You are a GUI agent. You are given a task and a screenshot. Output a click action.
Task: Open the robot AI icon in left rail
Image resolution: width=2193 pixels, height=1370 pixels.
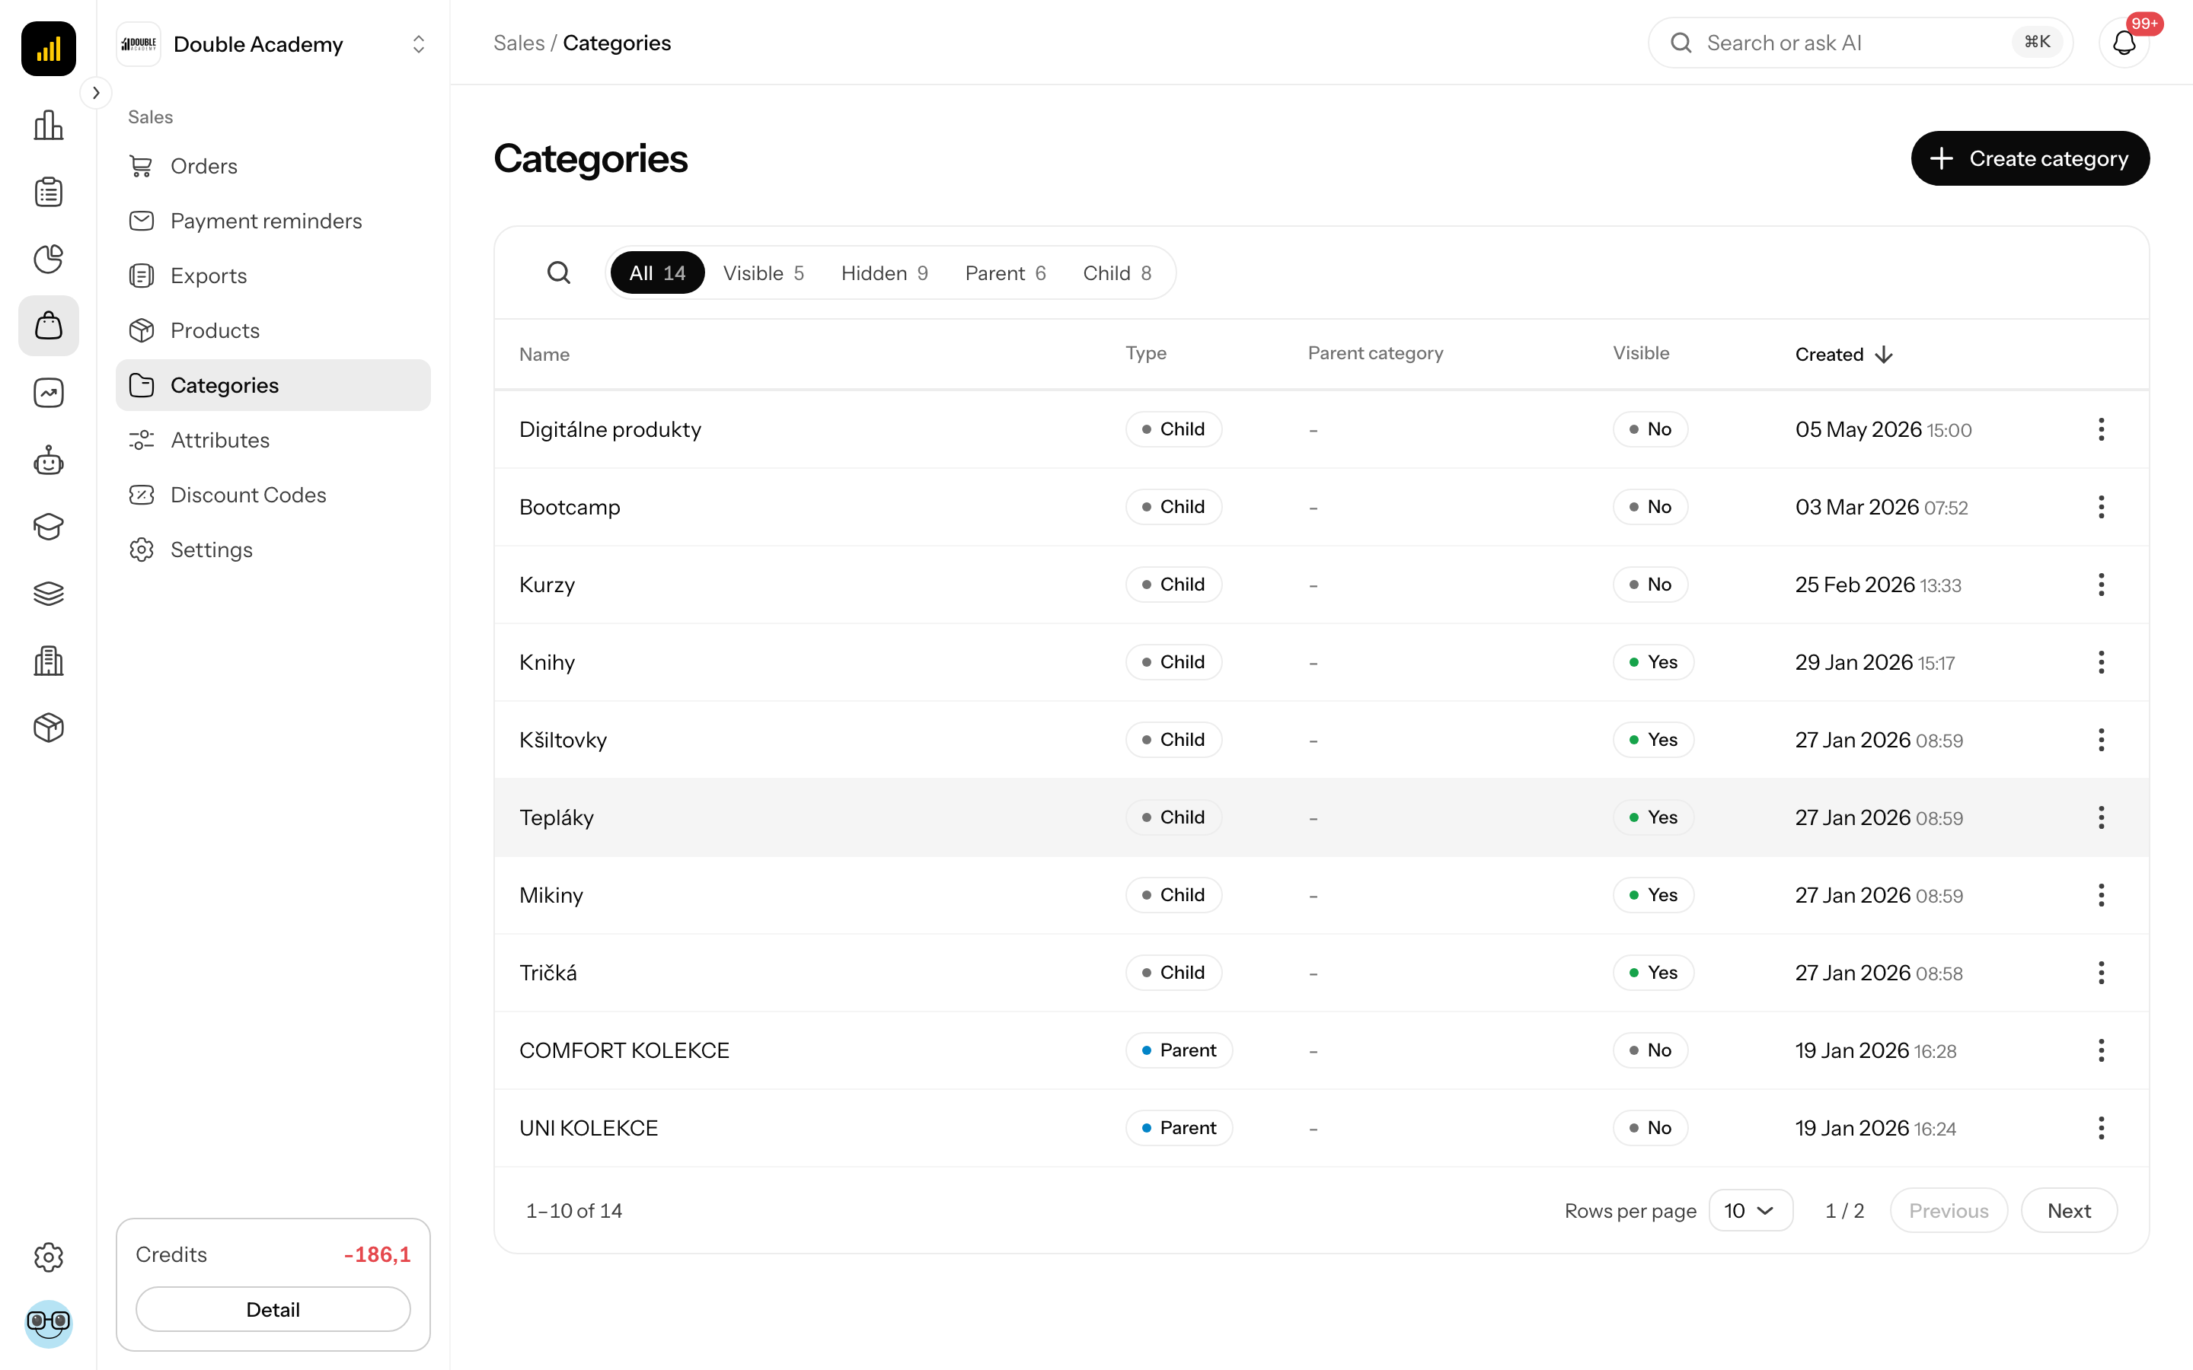coord(48,460)
